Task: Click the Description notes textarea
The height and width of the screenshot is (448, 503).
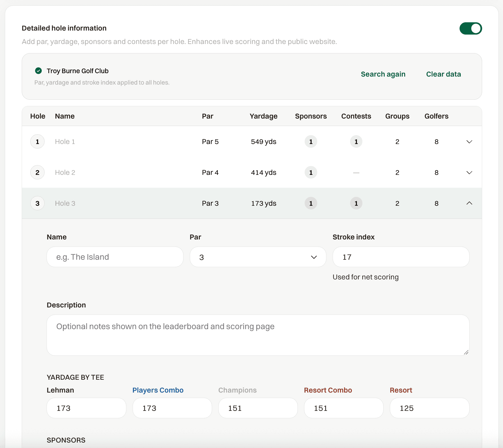Action: [258, 335]
